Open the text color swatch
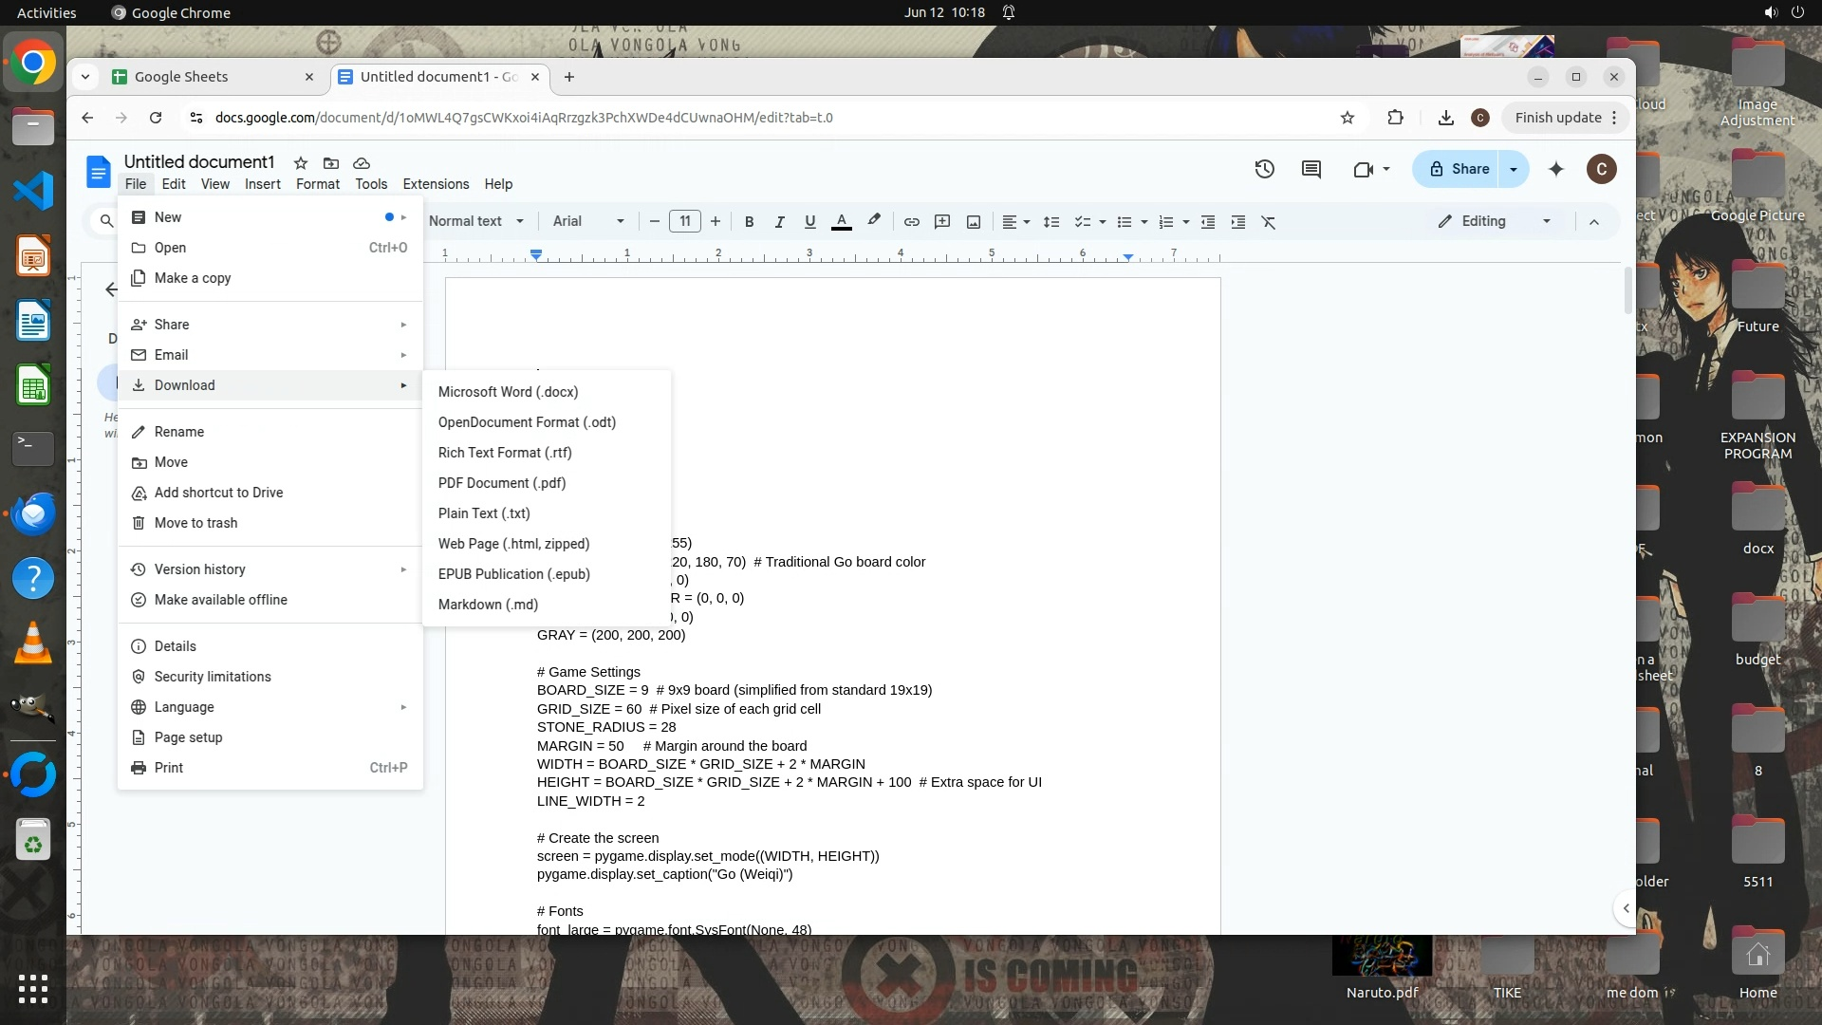The width and height of the screenshot is (1822, 1025). (841, 221)
